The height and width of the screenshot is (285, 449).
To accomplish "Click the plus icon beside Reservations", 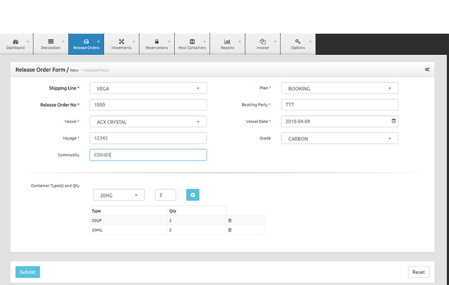I will [x=169, y=42].
